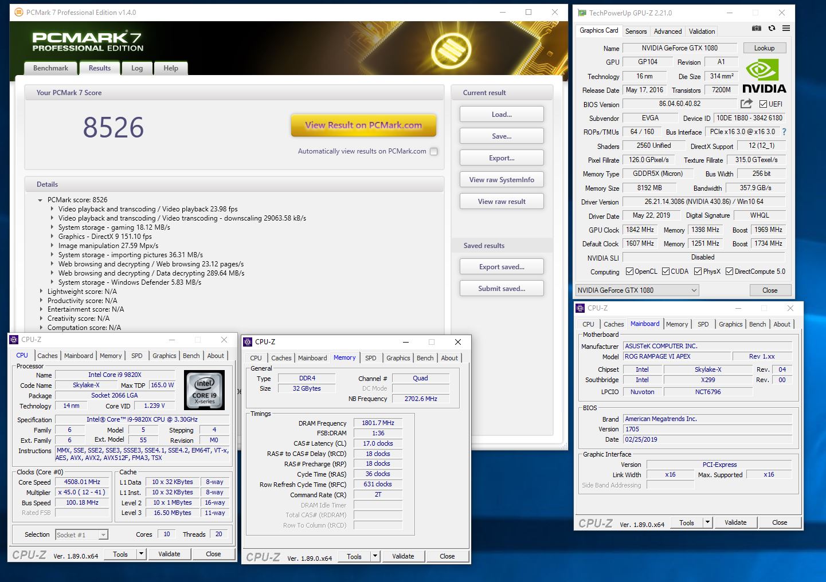Expand the Entertainment score tree item
826x582 pixels.
41,309
